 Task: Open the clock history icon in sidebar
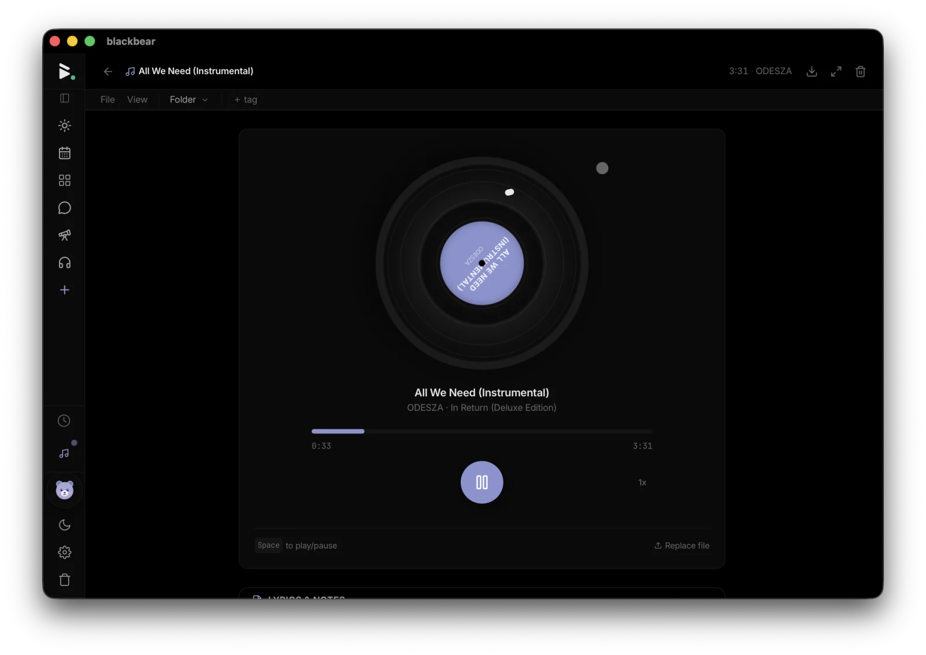coord(64,421)
